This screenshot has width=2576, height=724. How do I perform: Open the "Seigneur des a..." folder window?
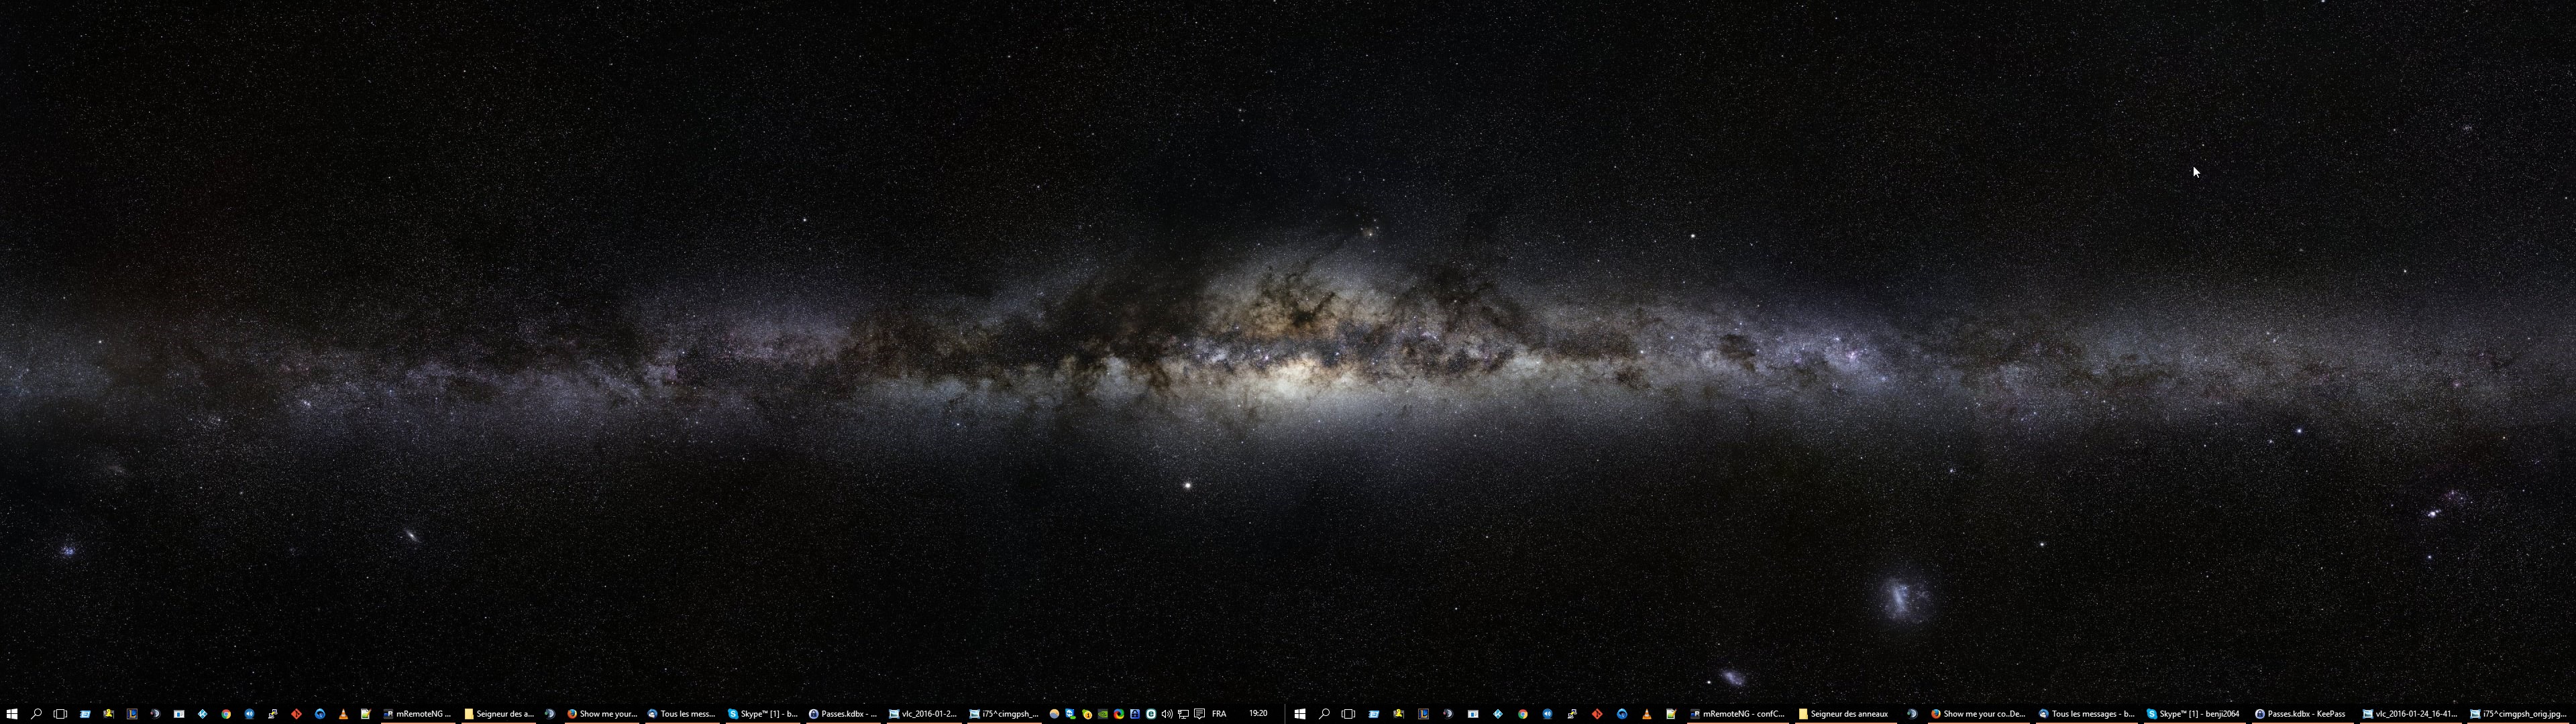click(x=500, y=714)
